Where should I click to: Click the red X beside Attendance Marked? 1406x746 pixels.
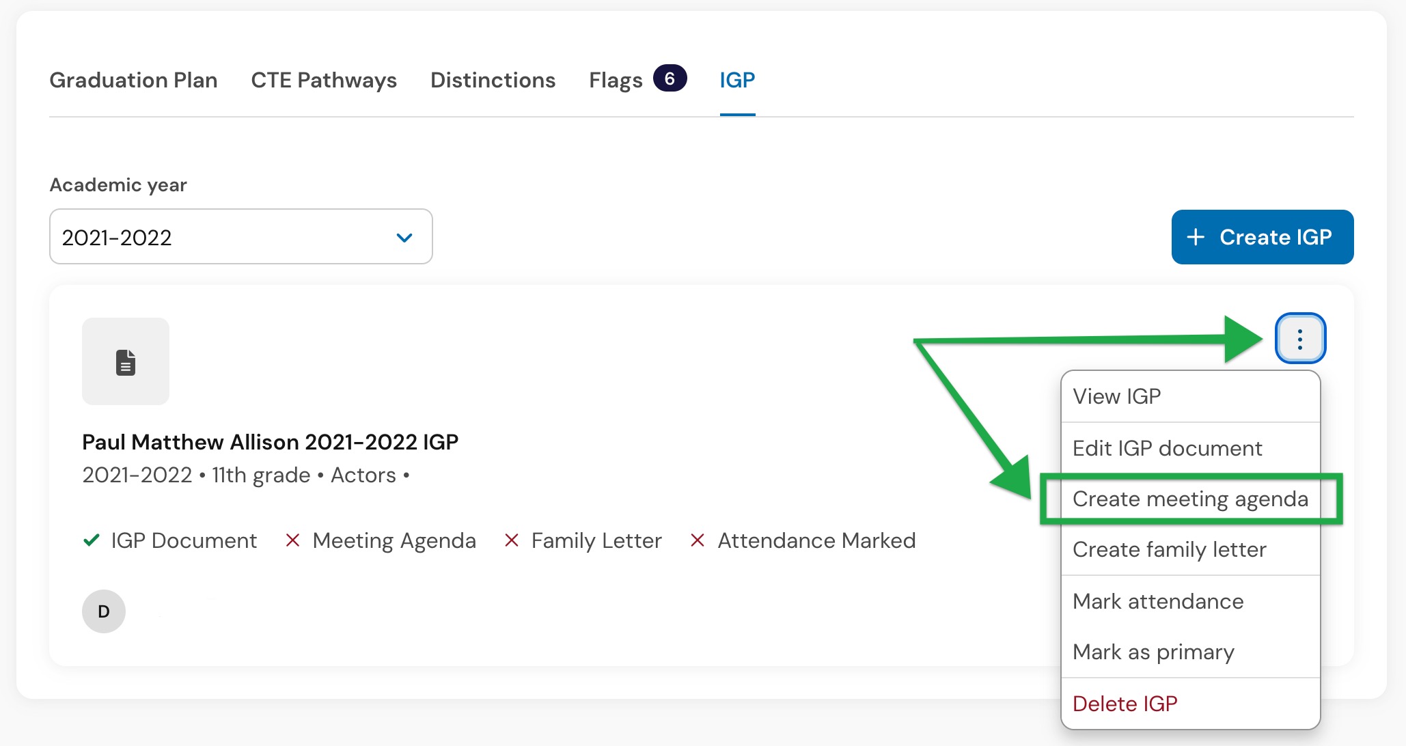pos(697,540)
